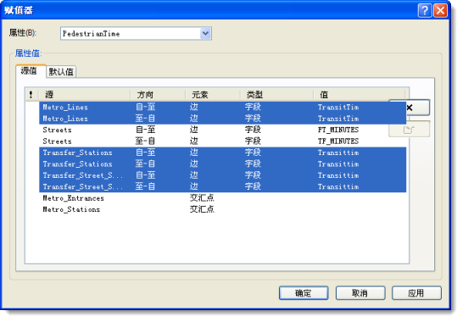The height and width of the screenshot is (316, 457).
Task: Select the Metro_Entrances junction row
Action: tap(223, 198)
